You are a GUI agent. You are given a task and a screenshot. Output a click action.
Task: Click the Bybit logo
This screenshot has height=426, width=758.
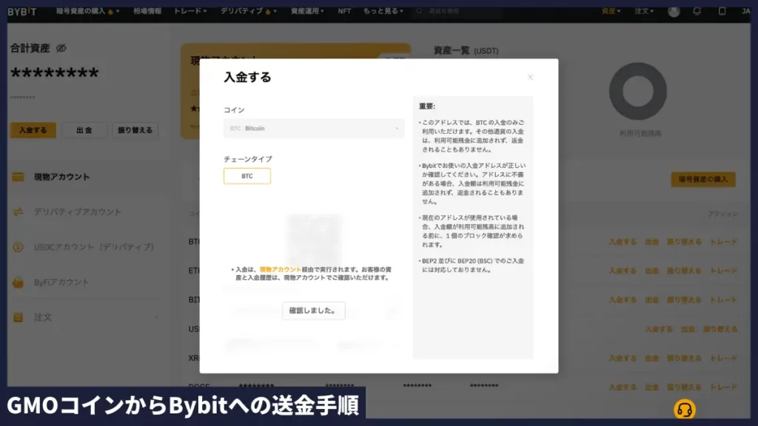pyautogui.click(x=21, y=12)
